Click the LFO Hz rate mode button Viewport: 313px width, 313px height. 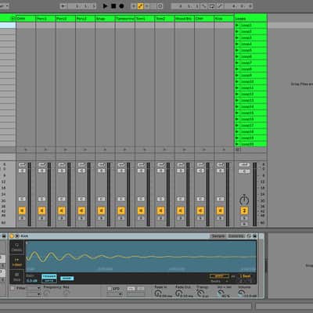(x=131, y=289)
